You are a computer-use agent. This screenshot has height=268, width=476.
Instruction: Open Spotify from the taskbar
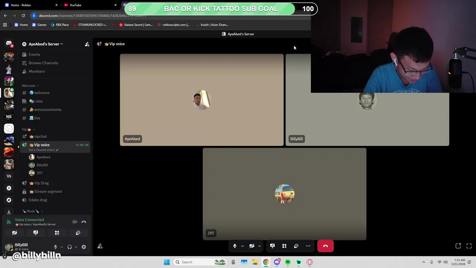[x=288, y=262]
